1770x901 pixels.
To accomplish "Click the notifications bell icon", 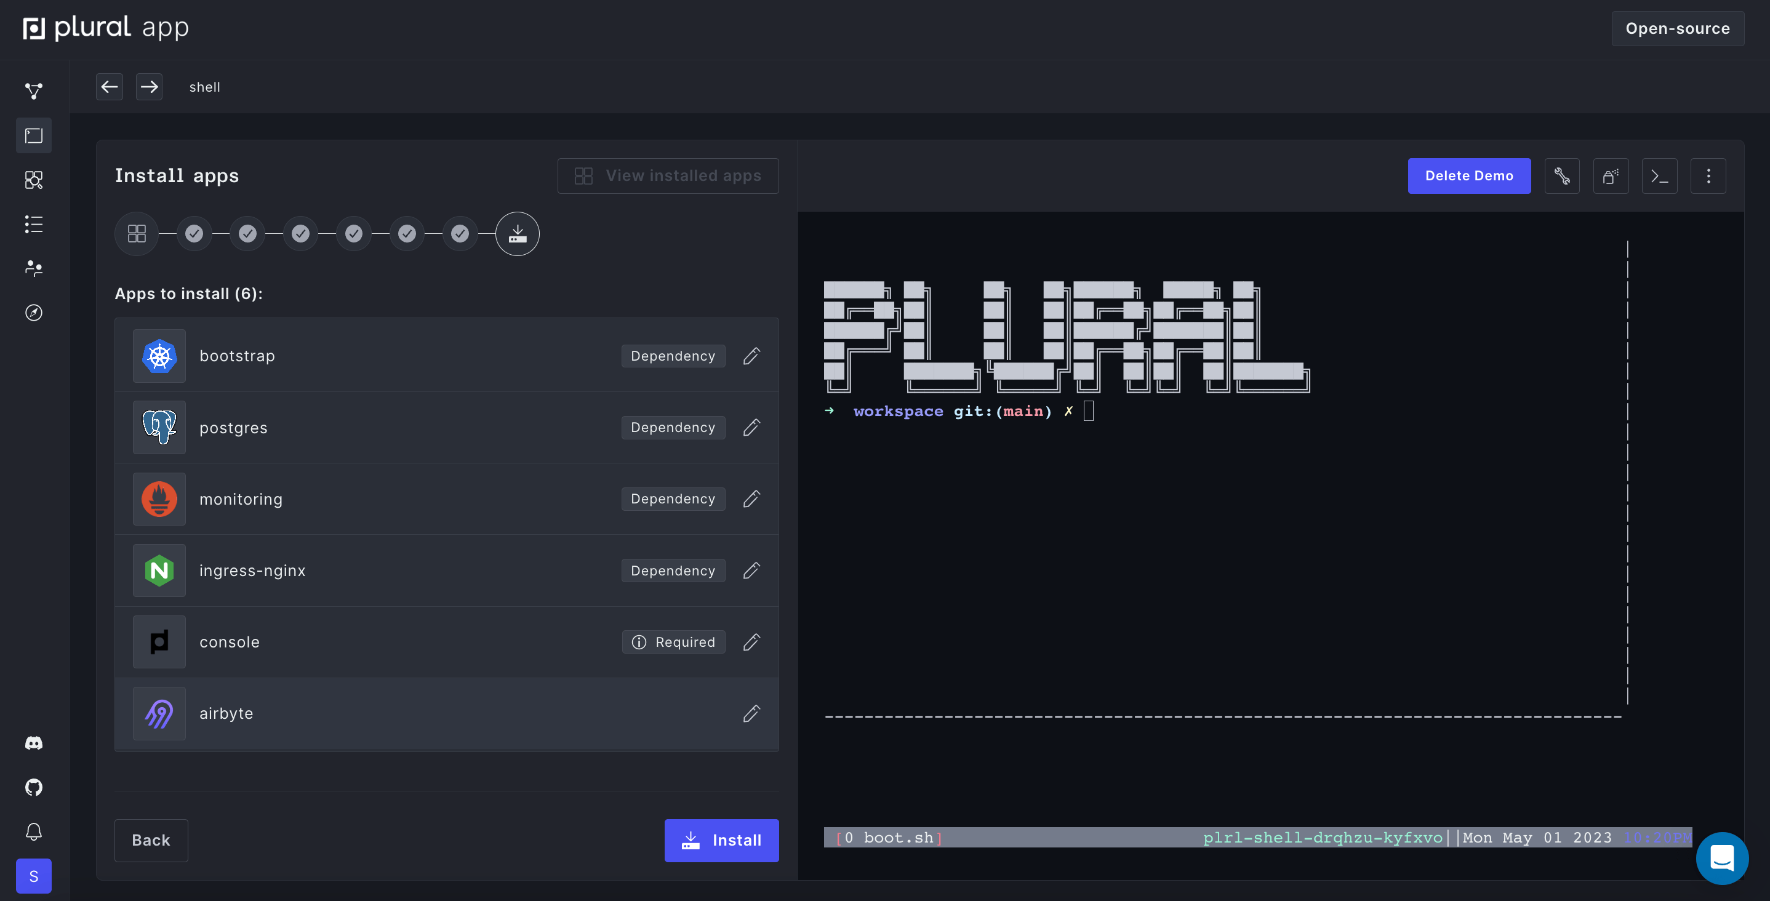I will coord(34,831).
